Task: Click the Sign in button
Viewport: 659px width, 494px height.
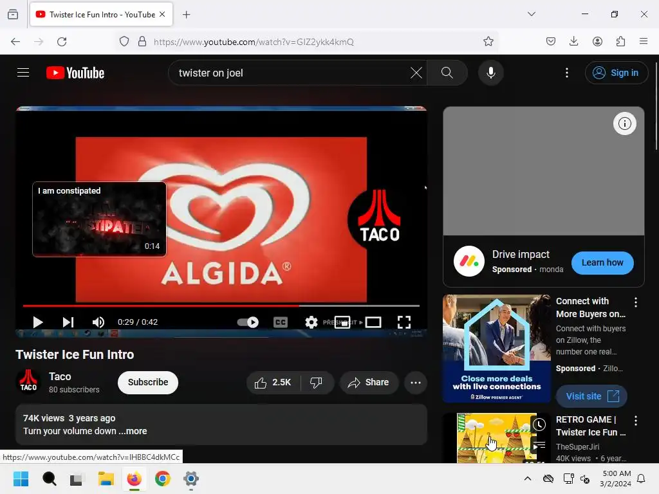Action: pyautogui.click(x=616, y=73)
